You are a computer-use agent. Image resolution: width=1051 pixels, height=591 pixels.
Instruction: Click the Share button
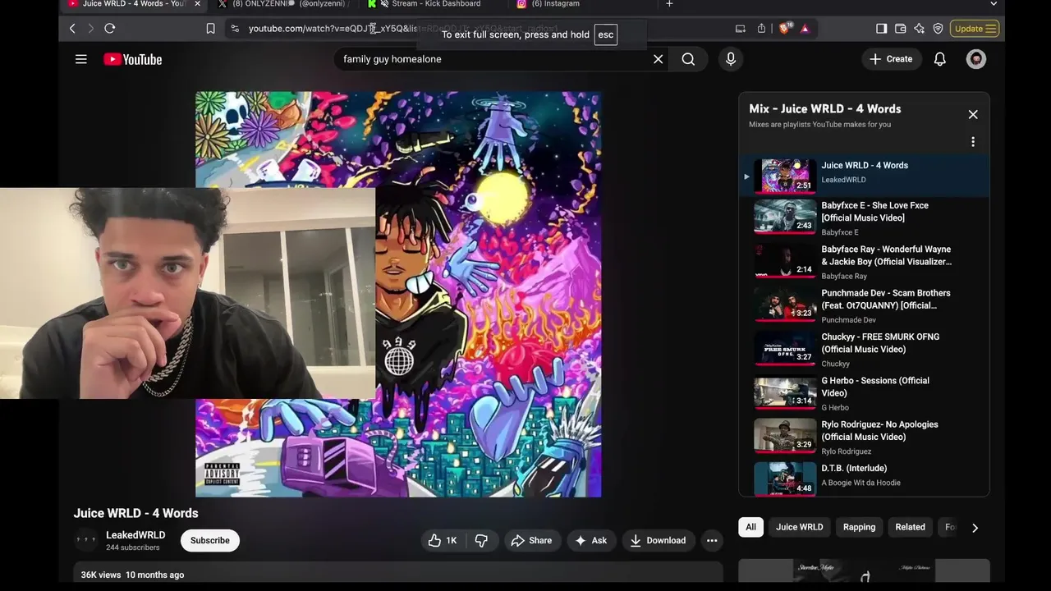click(531, 540)
